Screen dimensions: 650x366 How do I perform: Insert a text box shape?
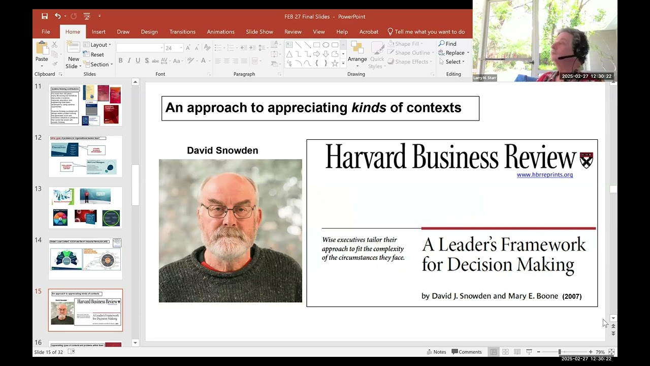(289, 45)
